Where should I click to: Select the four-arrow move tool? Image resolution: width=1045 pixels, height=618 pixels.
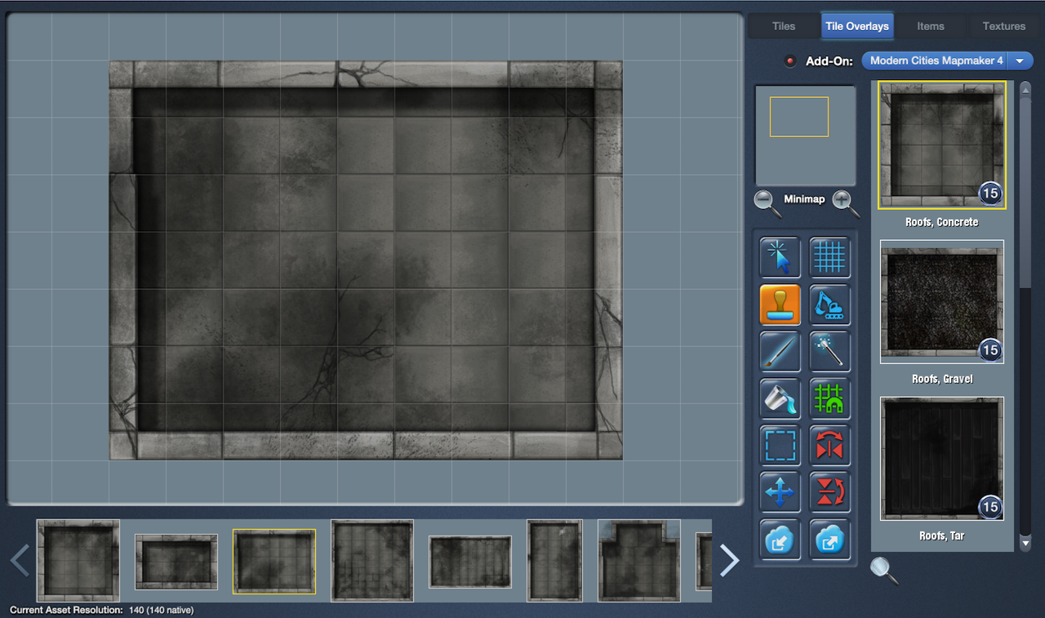pyautogui.click(x=780, y=492)
